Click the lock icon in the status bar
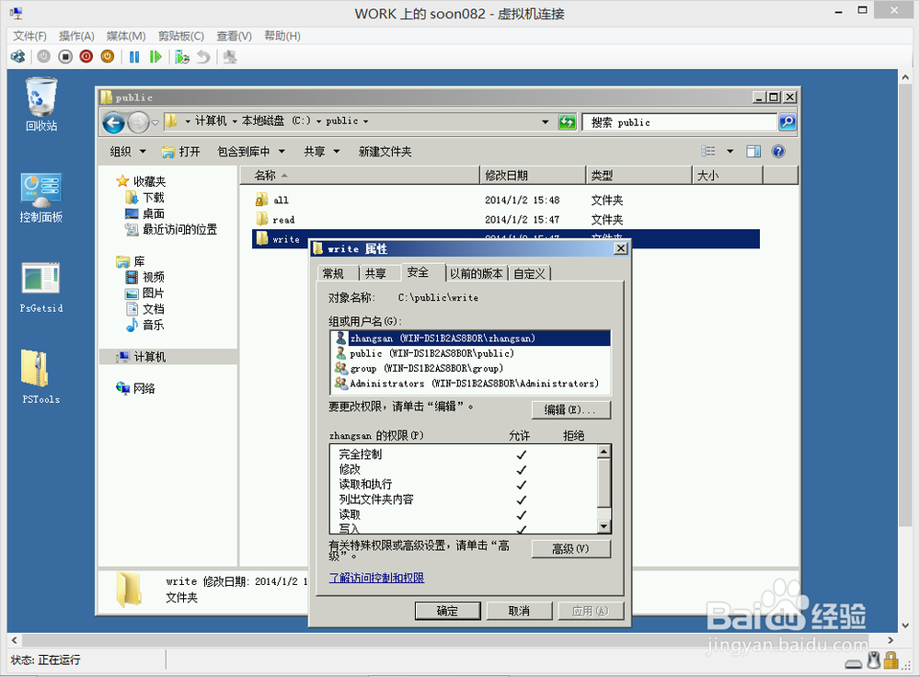This screenshot has width=920, height=677. 891,660
